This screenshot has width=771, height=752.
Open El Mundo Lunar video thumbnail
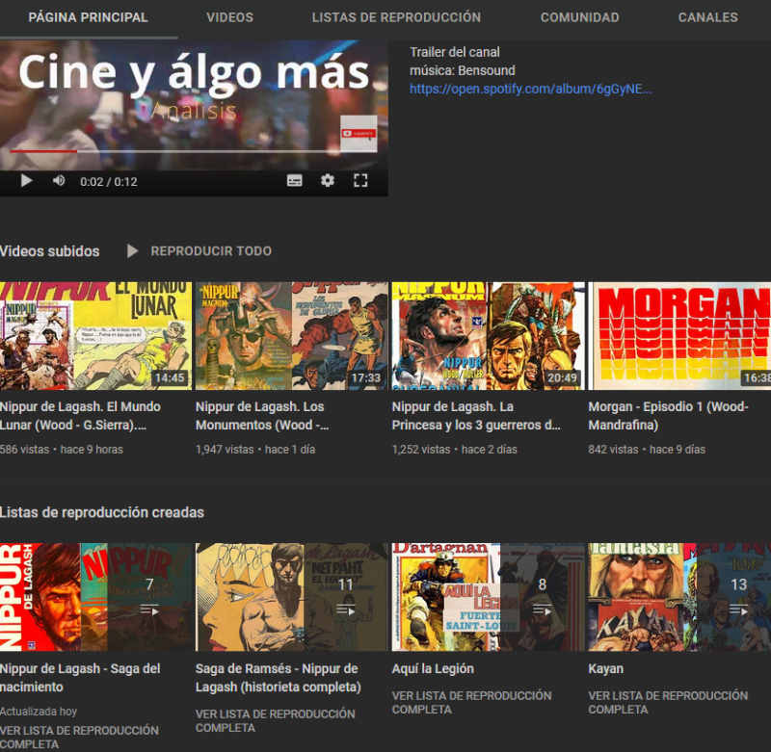pyautogui.click(x=95, y=336)
